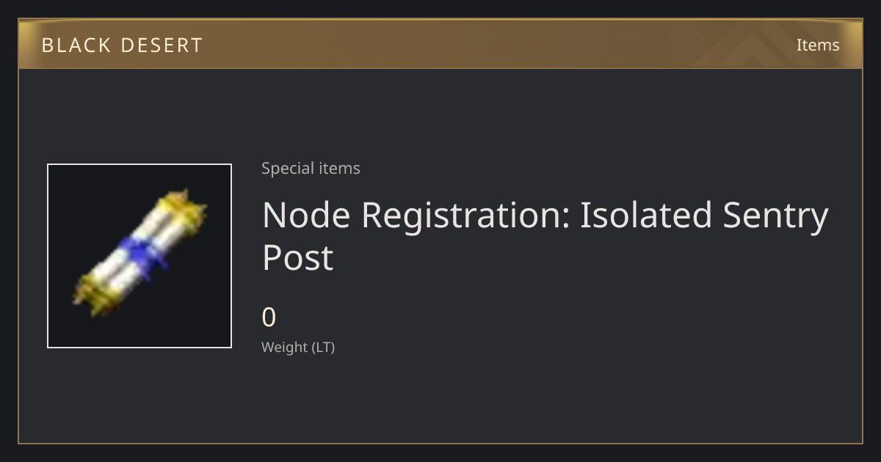This screenshot has width=881, height=462.
Task: Click the Weight (LT) label
Action: click(x=298, y=347)
